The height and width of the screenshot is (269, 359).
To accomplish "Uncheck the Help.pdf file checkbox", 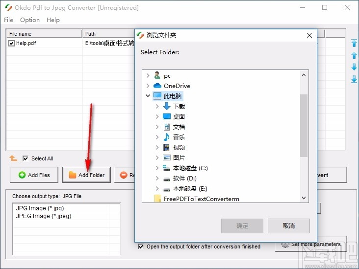I will tap(11, 43).
